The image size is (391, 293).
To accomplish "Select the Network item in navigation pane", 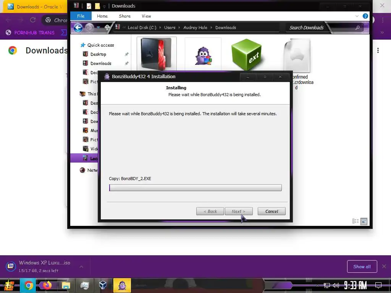I will tap(89, 170).
